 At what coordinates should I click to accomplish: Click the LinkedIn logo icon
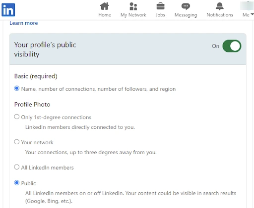coord(8,10)
